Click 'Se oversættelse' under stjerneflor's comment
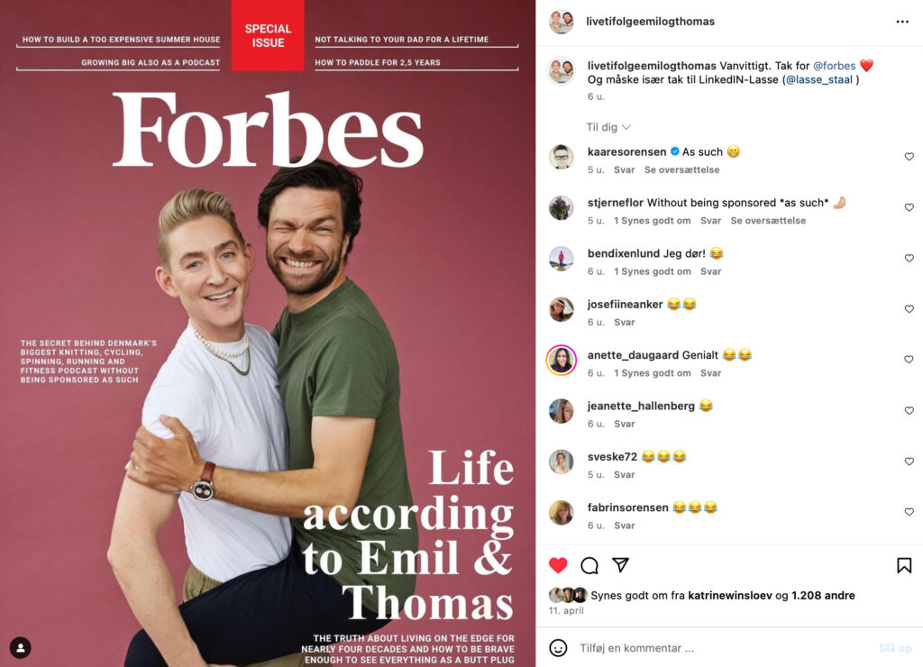This screenshot has width=923, height=667. click(768, 220)
